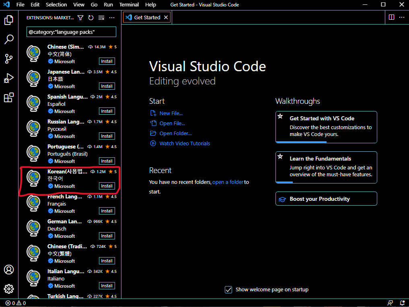Click the feedback icon in status bar
This screenshot has width=409, height=307.
point(390,303)
